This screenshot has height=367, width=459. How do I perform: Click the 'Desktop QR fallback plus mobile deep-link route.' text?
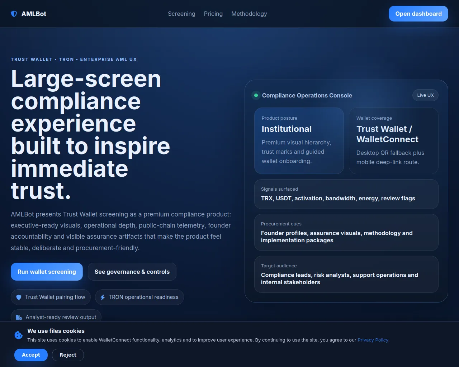pyautogui.click(x=390, y=157)
